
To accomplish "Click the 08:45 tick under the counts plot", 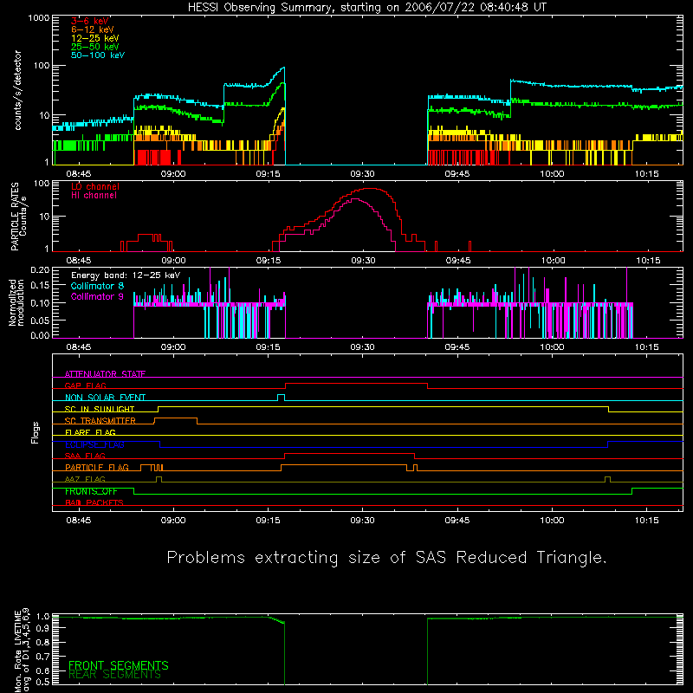I will 79,174.
